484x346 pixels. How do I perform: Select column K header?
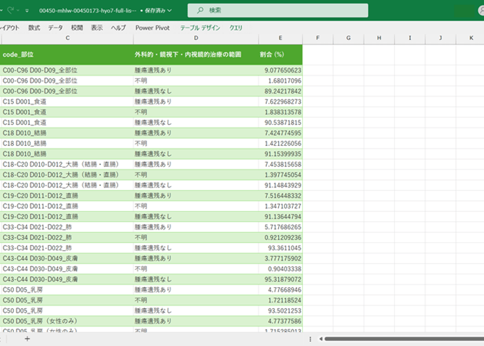pos(471,38)
